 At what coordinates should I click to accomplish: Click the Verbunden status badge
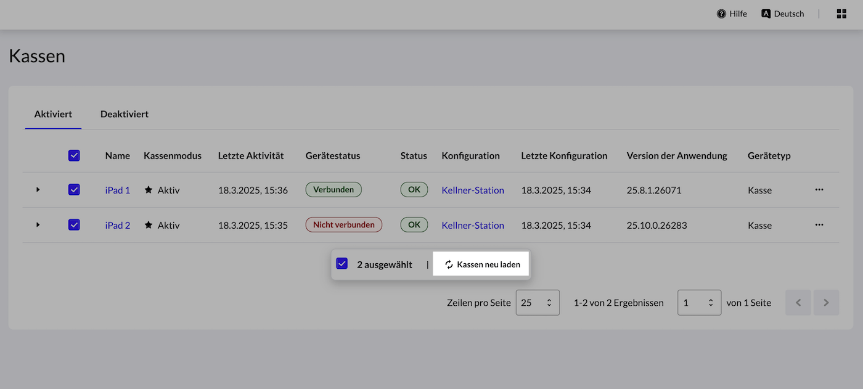333,190
